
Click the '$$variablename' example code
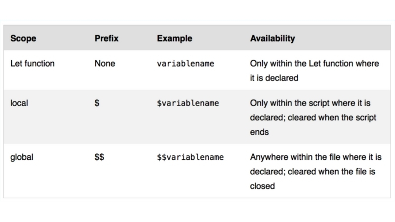pos(190,157)
